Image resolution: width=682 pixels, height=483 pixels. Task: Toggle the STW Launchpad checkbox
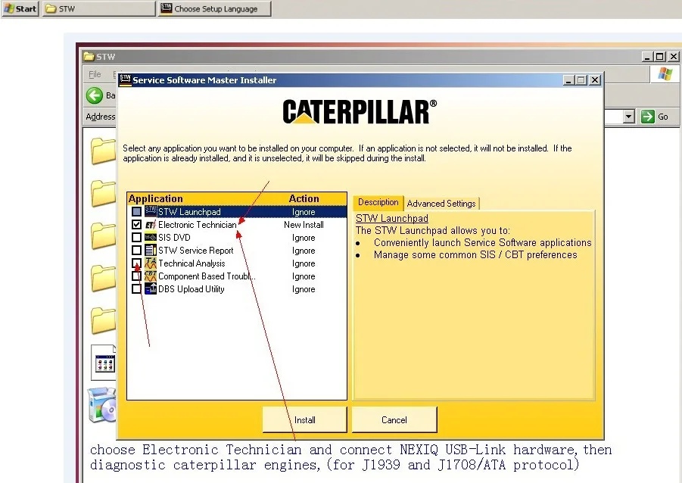pos(136,211)
